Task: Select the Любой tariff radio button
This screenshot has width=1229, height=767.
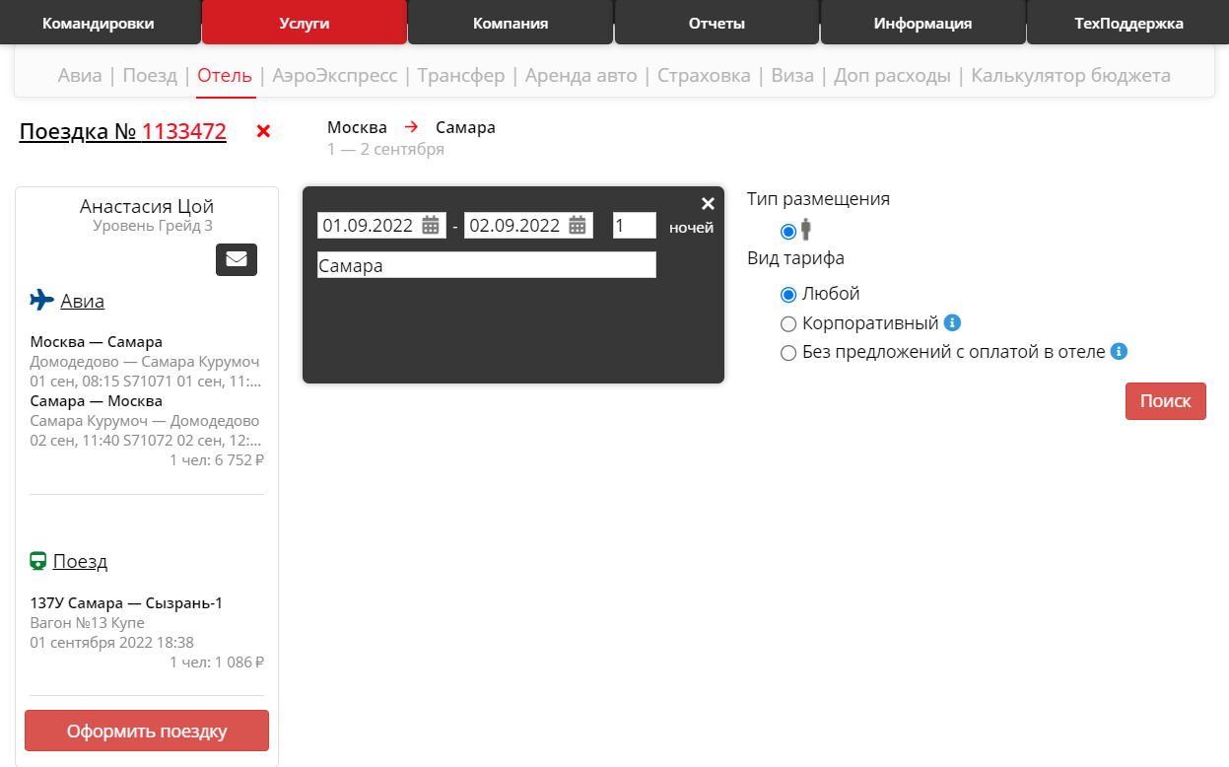Action: pyautogui.click(x=787, y=295)
